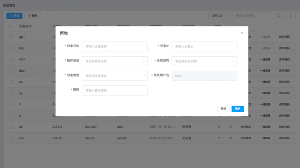Click the 删除 button with trash icon
Screen dimensions: 300x168
tap(33, 16)
